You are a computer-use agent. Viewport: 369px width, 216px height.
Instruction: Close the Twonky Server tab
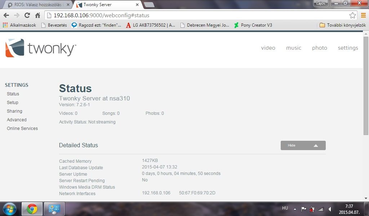point(137,5)
